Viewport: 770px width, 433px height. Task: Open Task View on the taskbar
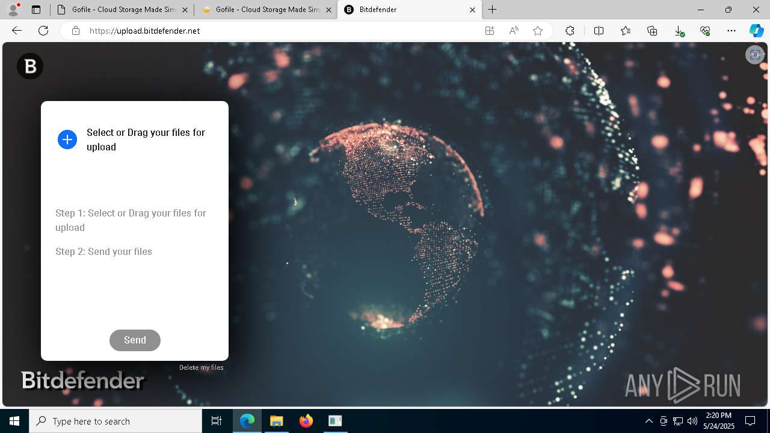click(x=217, y=421)
